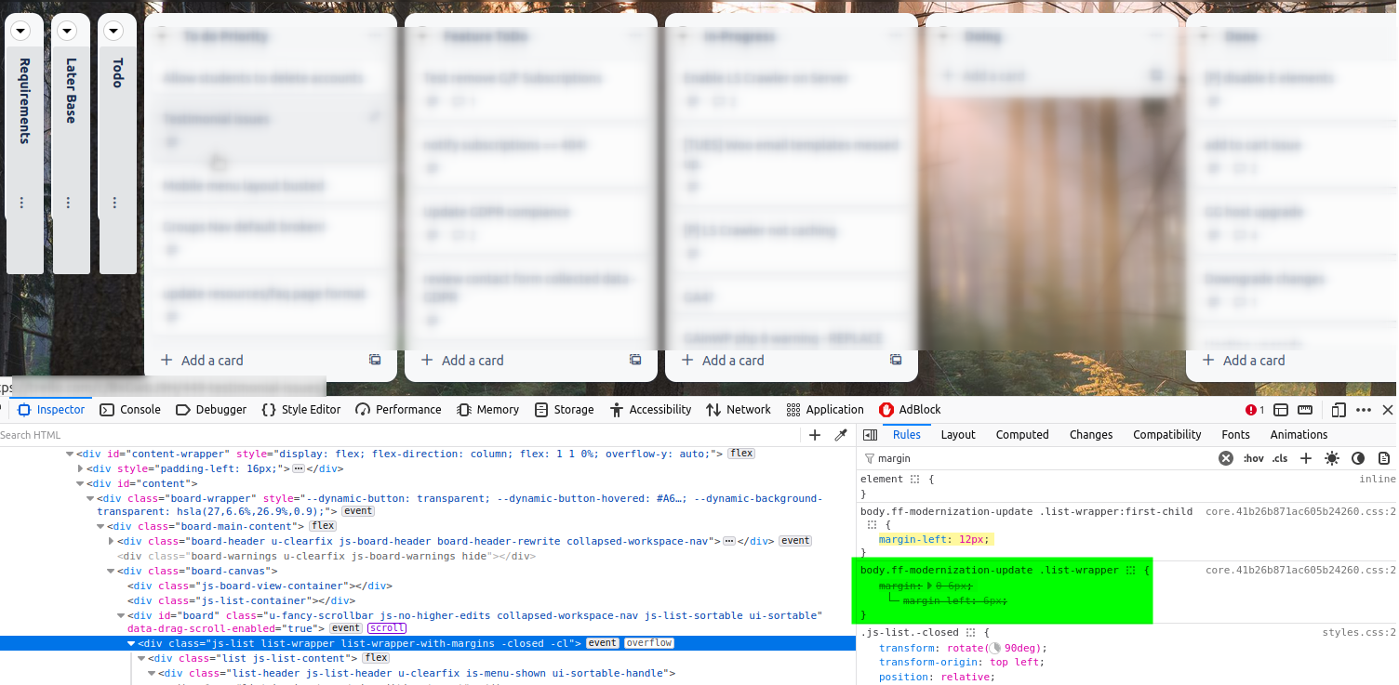Enable light color-scheme simulation with the sun icon

click(1331, 458)
